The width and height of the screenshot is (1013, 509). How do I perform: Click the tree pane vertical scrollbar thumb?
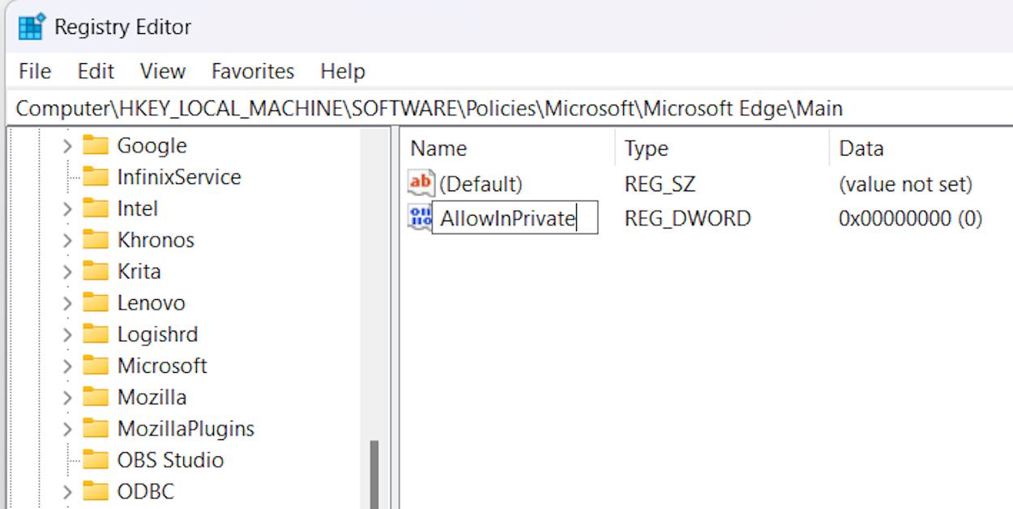click(374, 474)
